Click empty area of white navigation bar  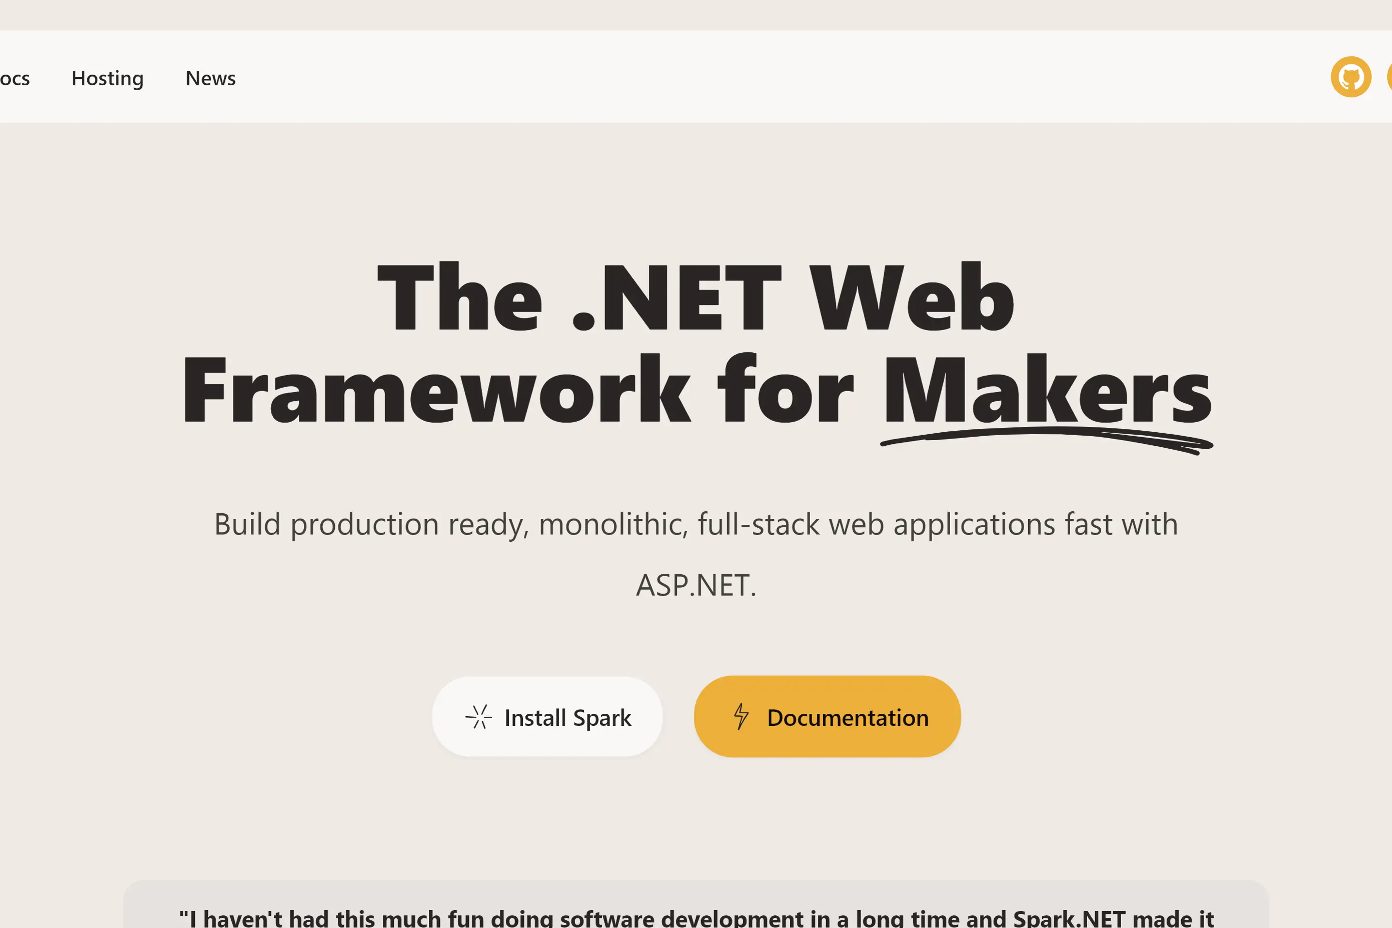(x=769, y=77)
